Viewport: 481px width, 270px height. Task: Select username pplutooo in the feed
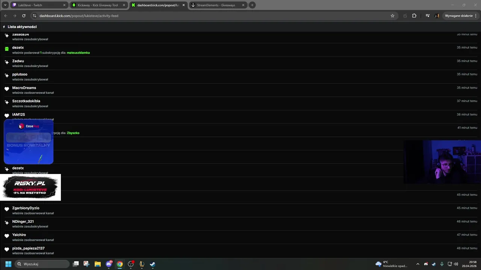20,74
